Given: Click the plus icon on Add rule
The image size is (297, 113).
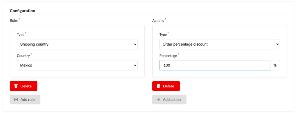Looking at the screenshot, I should pyautogui.click(x=16, y=99).
